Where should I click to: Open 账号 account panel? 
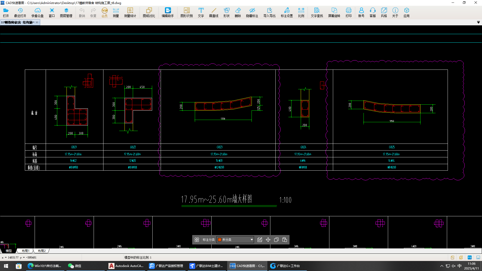[361, 12]
